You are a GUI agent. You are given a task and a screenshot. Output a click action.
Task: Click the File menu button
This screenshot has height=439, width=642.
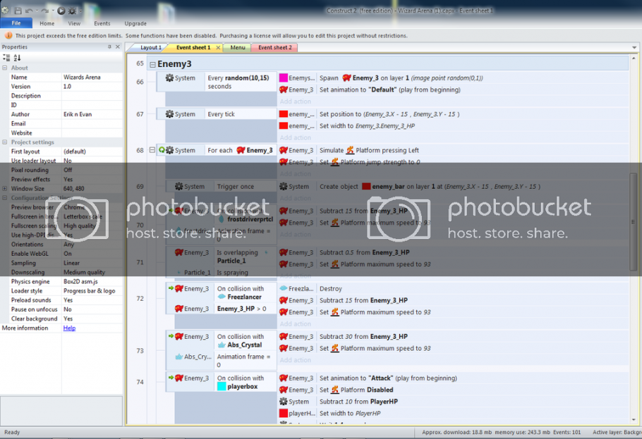(16, 23)
